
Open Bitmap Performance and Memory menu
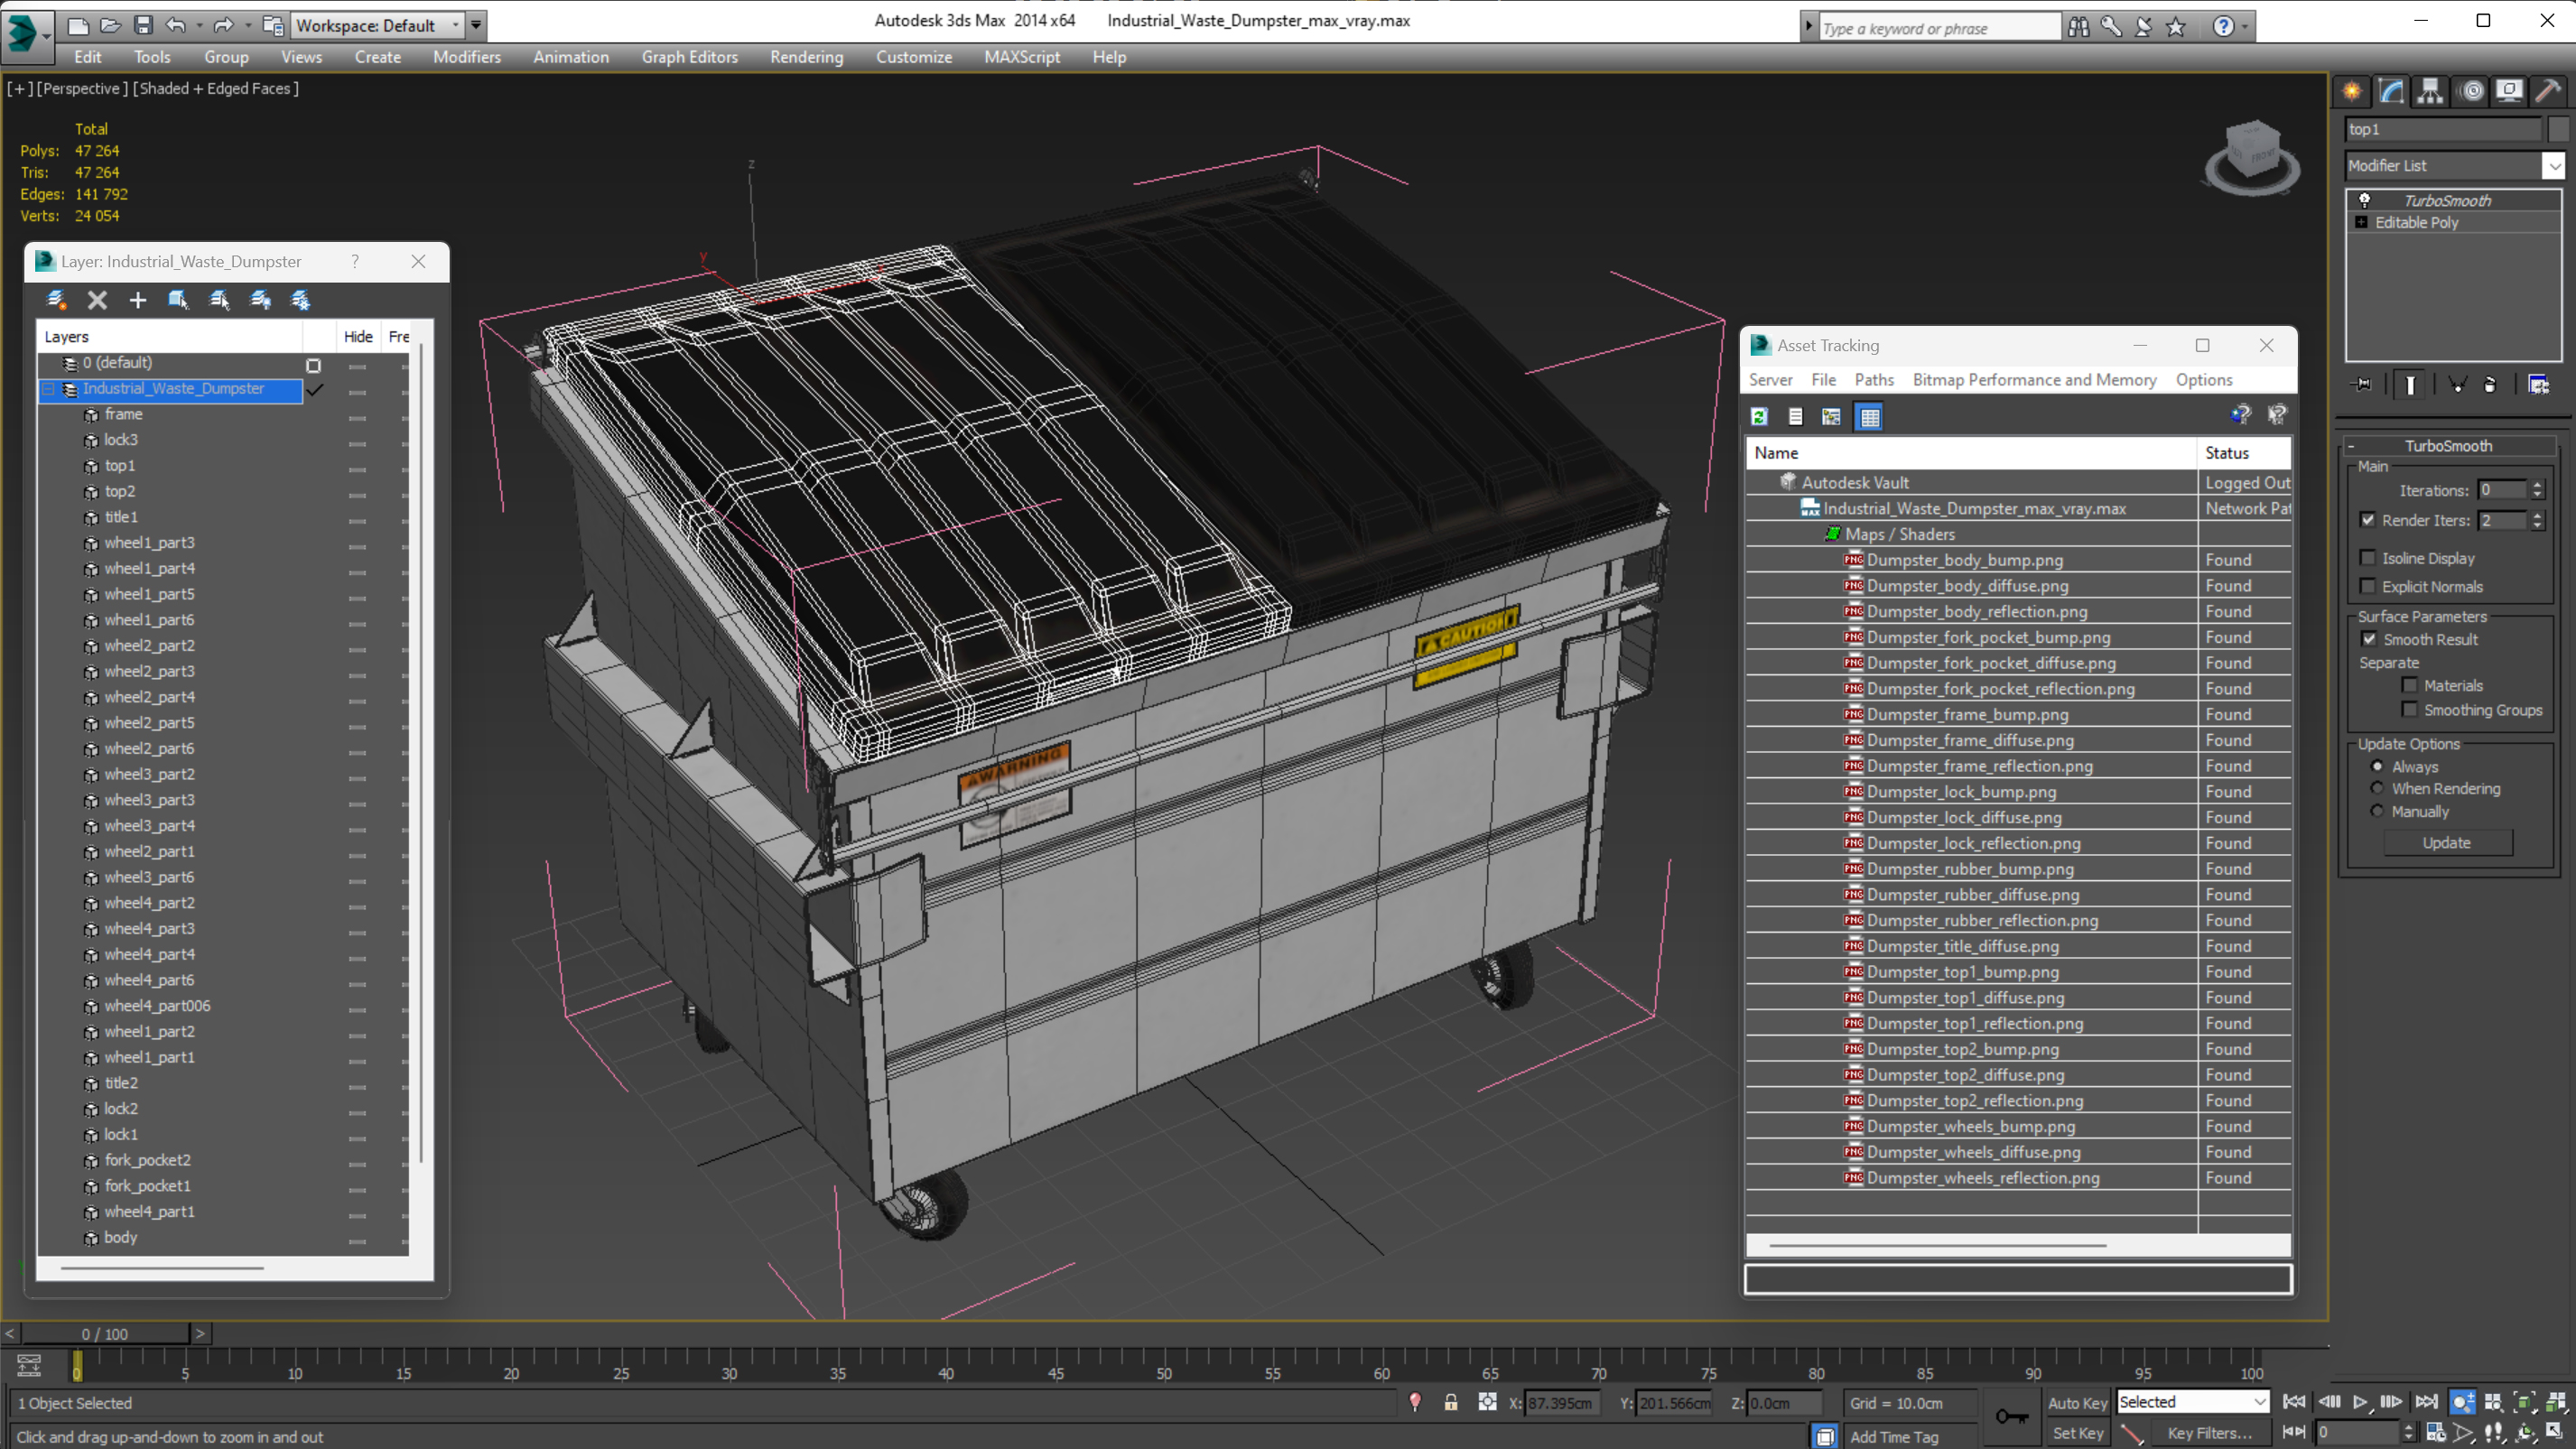(x=2034, y=379)
